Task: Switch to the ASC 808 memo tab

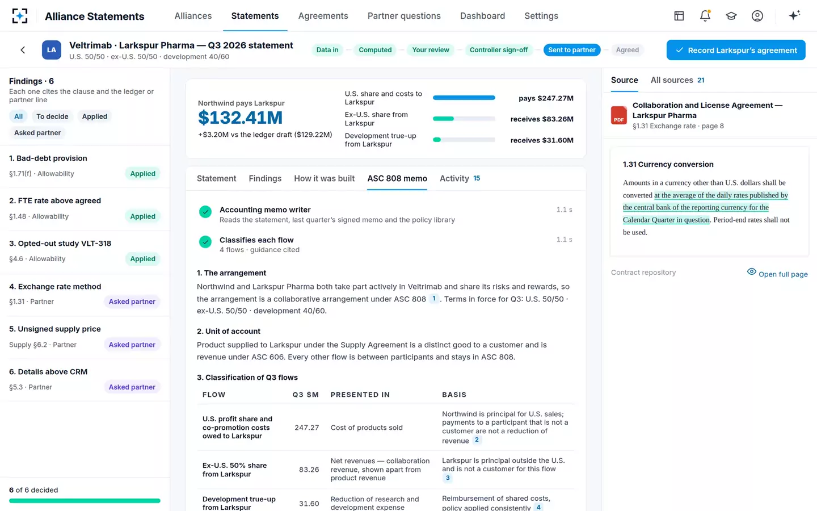Action: click(x=397, y=178)
